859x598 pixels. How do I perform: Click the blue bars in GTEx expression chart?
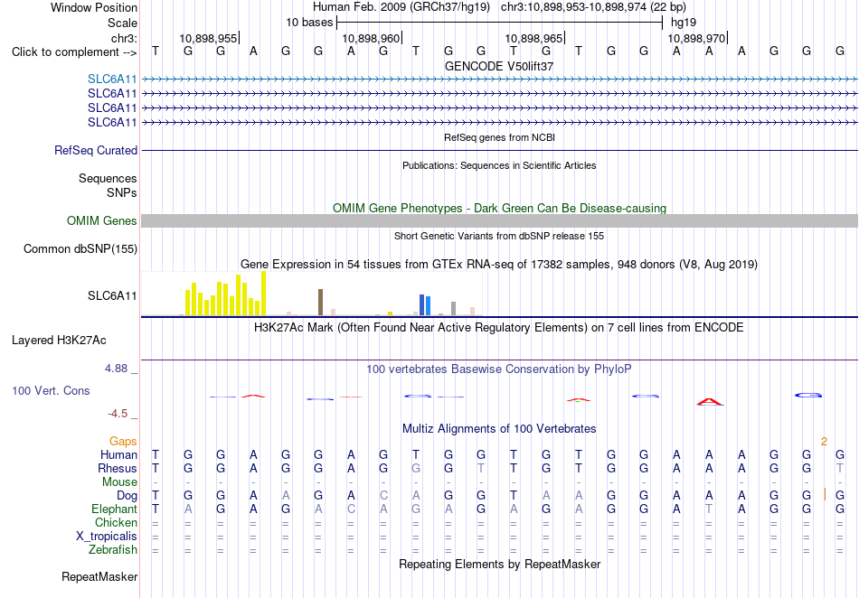point(425,304)
